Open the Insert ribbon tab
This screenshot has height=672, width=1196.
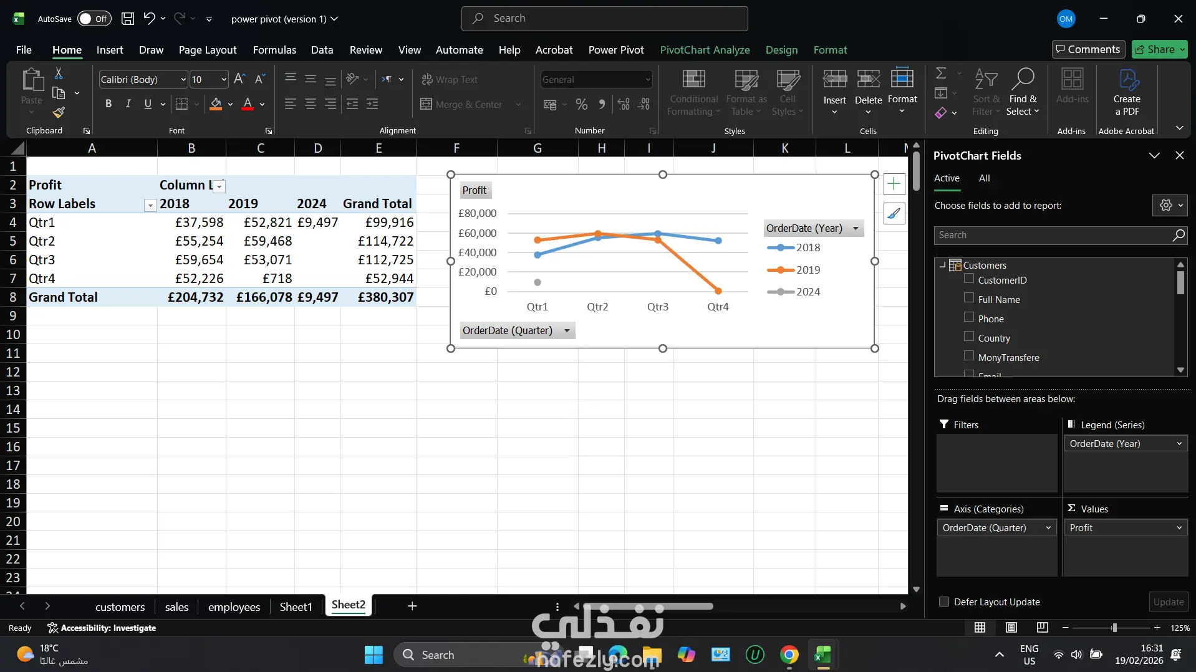110,50
